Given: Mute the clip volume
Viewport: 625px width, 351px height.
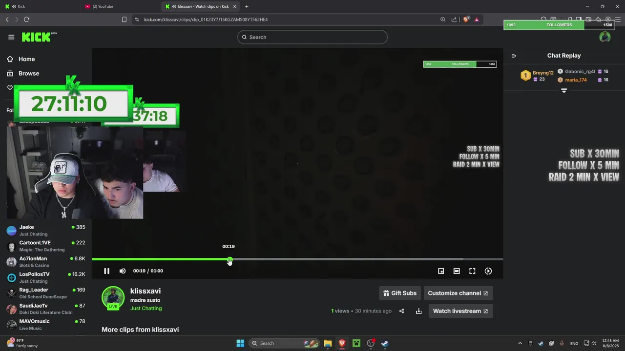Looking at the screenshot, I should pos(123,271).
